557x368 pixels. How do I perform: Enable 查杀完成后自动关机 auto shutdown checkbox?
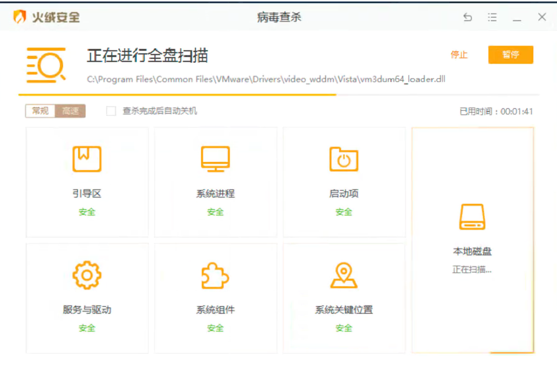pos(111,111)
